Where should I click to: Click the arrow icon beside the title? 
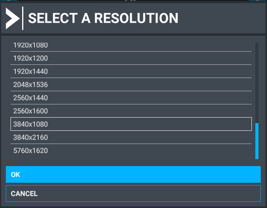[12, 18]
